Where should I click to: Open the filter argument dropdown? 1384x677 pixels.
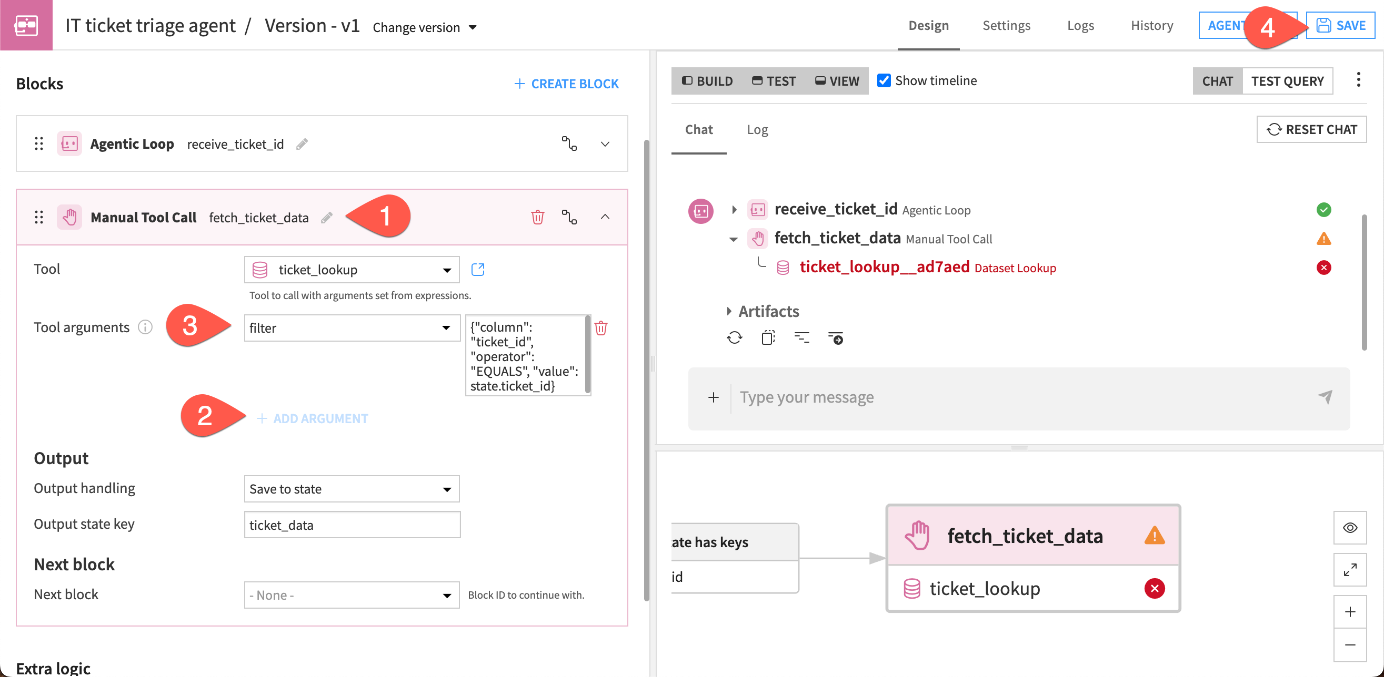tap(352, 328)
